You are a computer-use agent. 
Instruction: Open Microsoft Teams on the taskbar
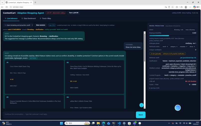coord(135,123)
